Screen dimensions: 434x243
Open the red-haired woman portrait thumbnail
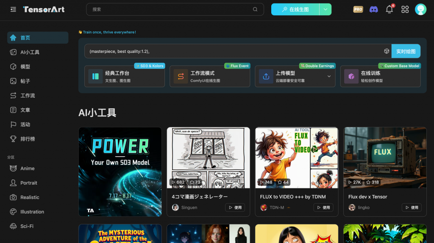[x=209, y=234]
